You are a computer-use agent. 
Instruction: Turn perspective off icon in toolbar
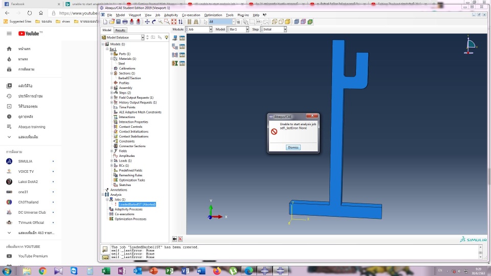[x=189, y=21]
